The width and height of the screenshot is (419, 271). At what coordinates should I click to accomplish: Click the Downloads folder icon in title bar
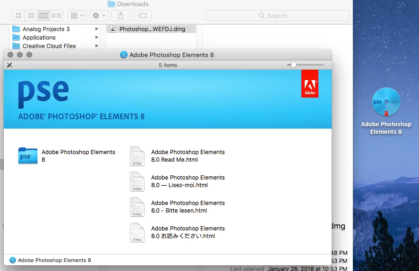pyautogui.click(x=111, y=4)
